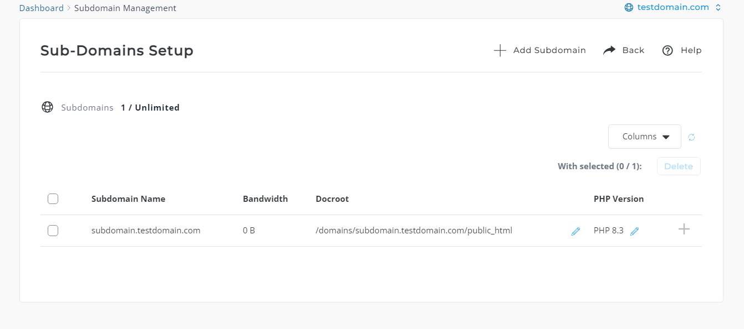Click the Subdomain Management breadcrumb
The height and width of the screenshot is (329, 744).
coord(125,8)
